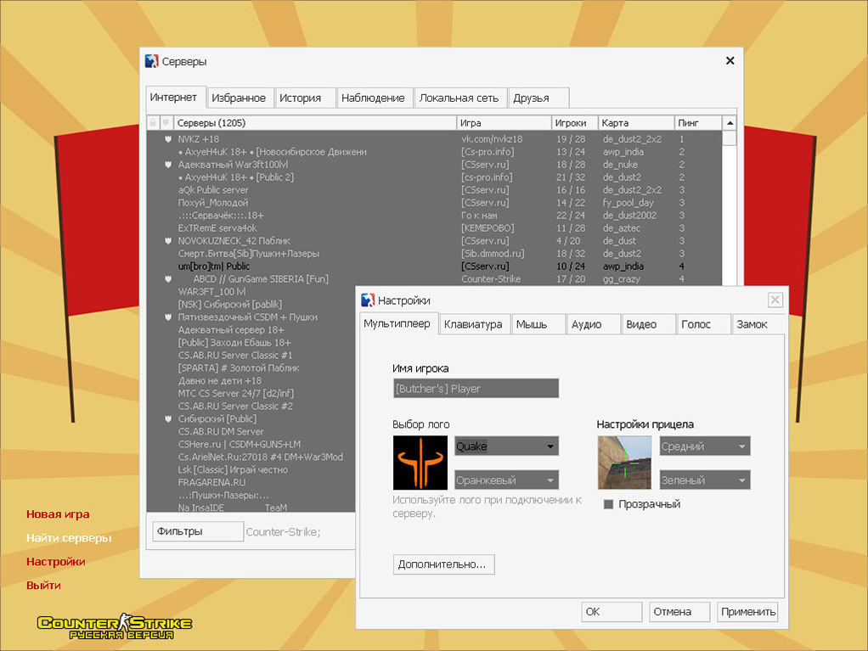Image resolution: width=868 pixels, height=651 pixels.
Task: Select the CS.AB.RU DM Server row
Action: click(251, 431)
